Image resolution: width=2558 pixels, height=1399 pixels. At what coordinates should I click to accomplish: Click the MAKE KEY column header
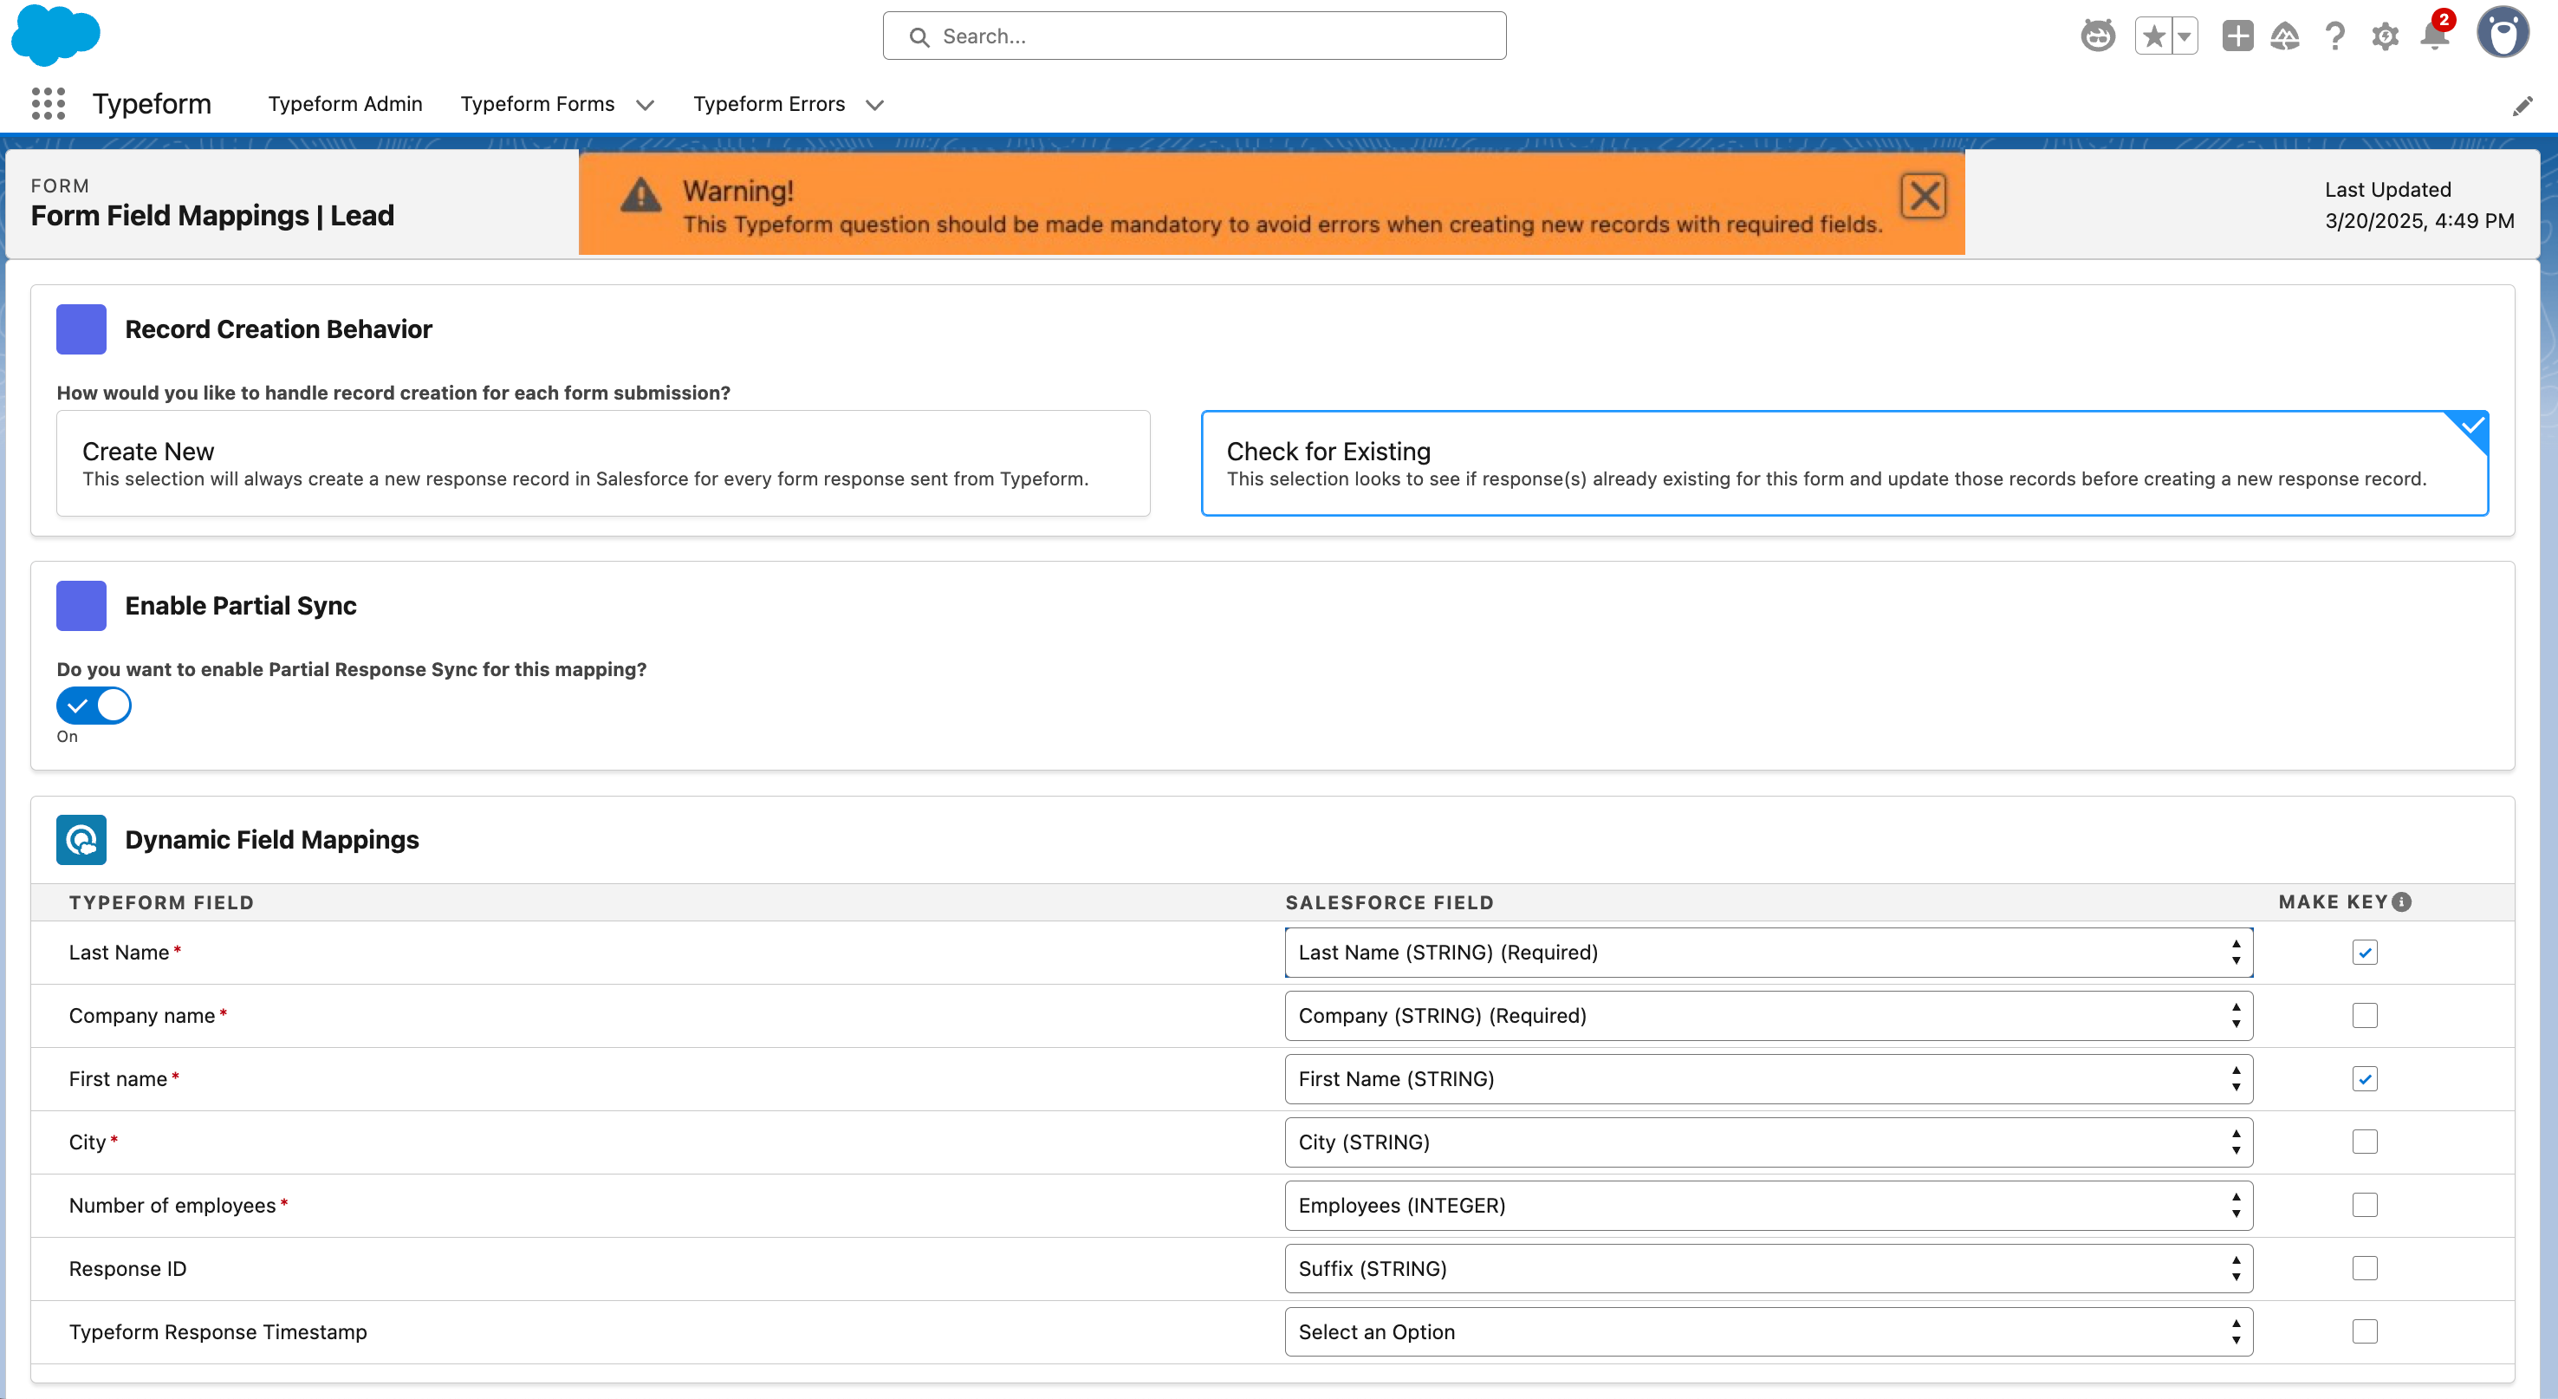click(2333, 901)
